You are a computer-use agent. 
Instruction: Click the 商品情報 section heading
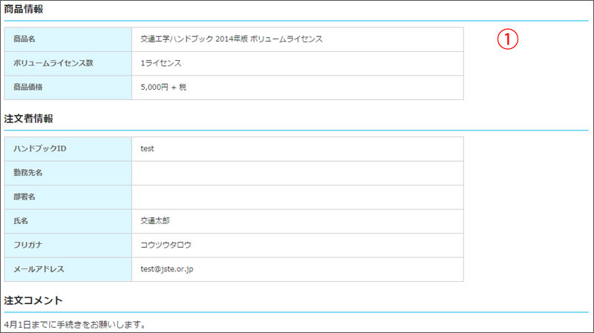[24, 10]
